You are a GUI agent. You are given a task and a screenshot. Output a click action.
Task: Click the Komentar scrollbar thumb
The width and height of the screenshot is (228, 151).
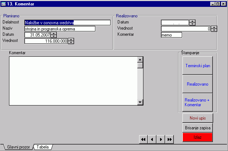coord(140,65)
